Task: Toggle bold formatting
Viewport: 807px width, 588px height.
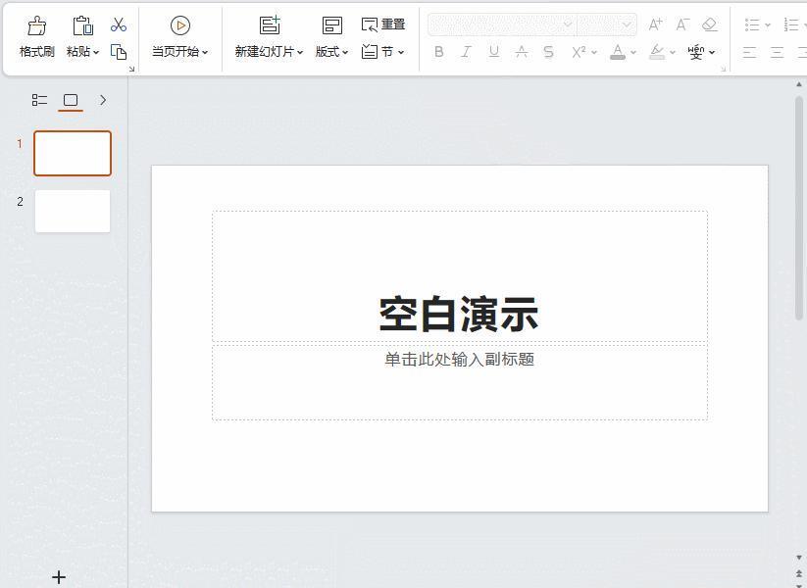Action: pos(439,52)
